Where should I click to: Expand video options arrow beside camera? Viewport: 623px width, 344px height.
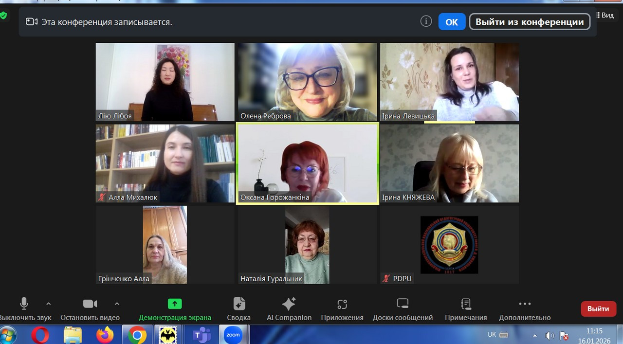tap(117, 304)
